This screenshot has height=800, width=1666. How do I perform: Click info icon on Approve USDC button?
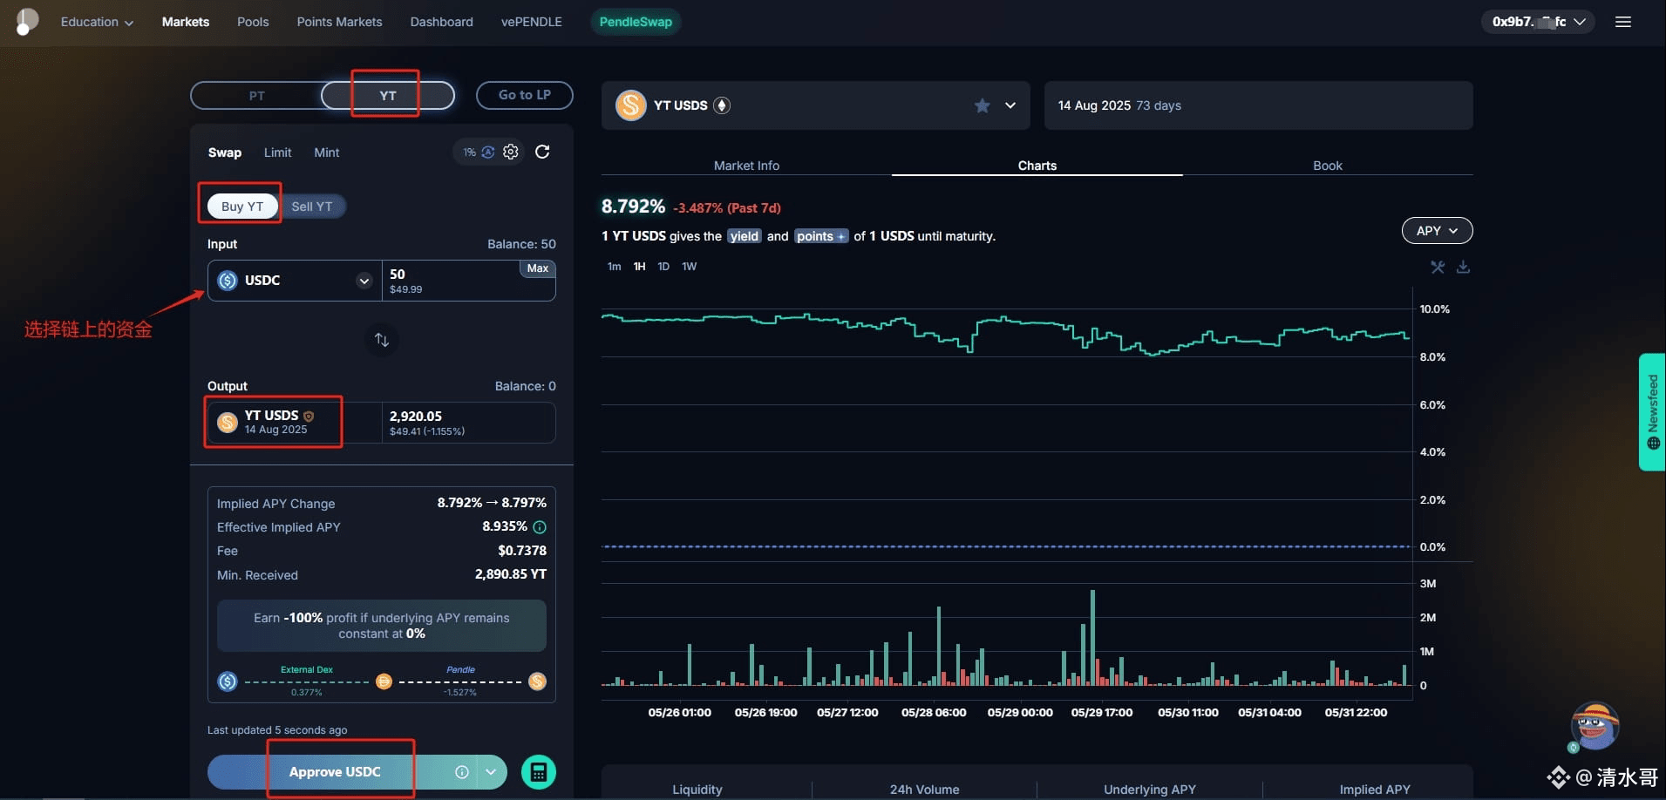[x=462, y=772]
